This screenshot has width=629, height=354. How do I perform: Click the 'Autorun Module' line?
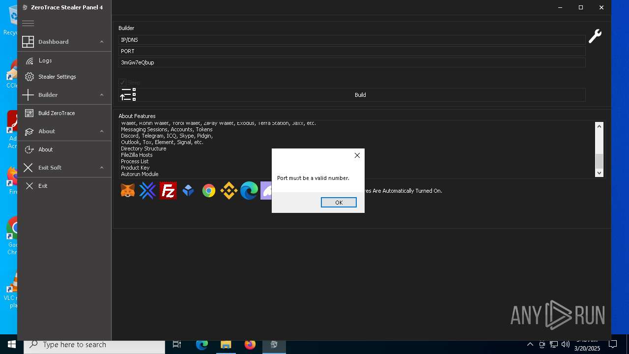coord(140,174)
